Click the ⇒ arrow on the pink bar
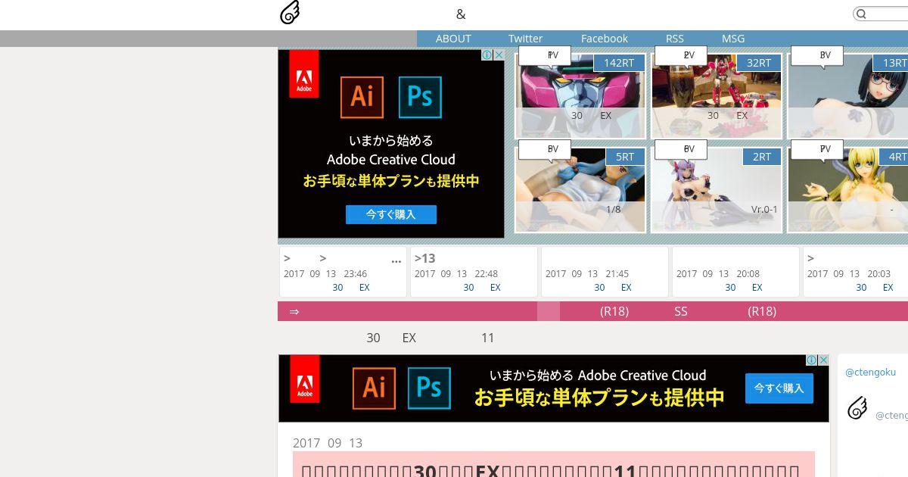 (x=294, y=311)
